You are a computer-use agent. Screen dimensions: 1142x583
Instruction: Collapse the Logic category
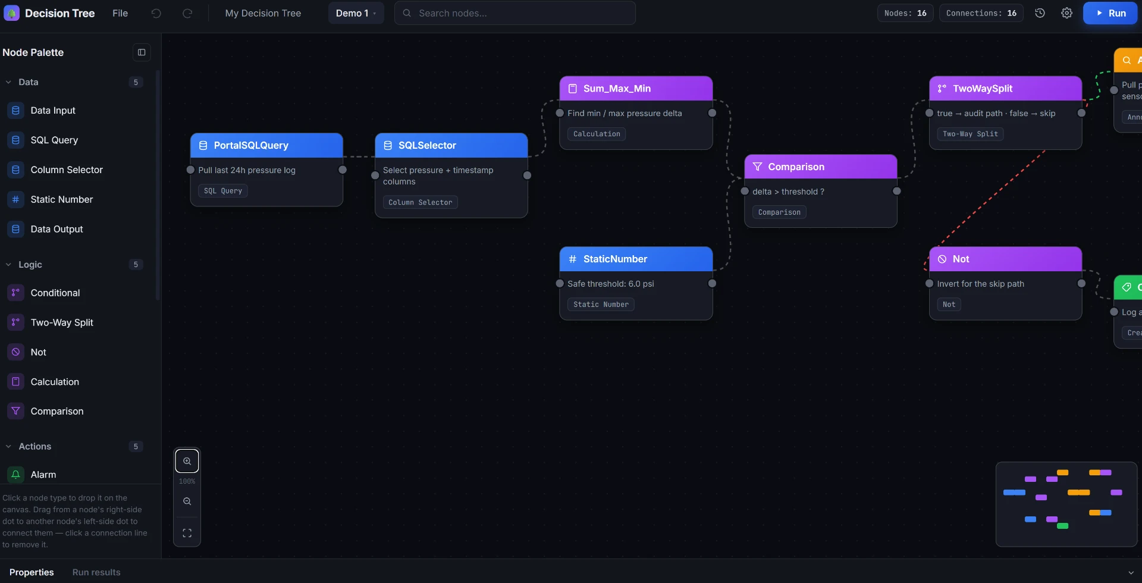tap(8, 264)
